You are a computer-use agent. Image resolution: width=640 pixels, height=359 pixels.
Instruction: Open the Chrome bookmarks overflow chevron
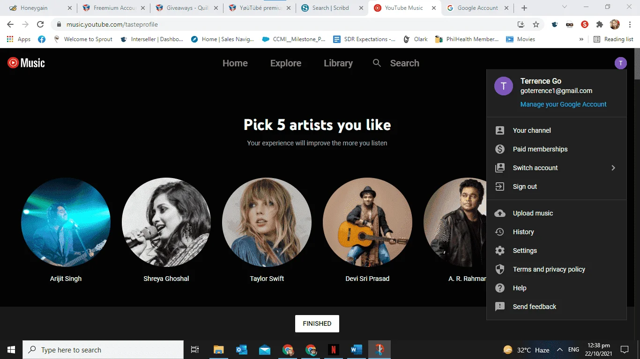tap(581, 39)
